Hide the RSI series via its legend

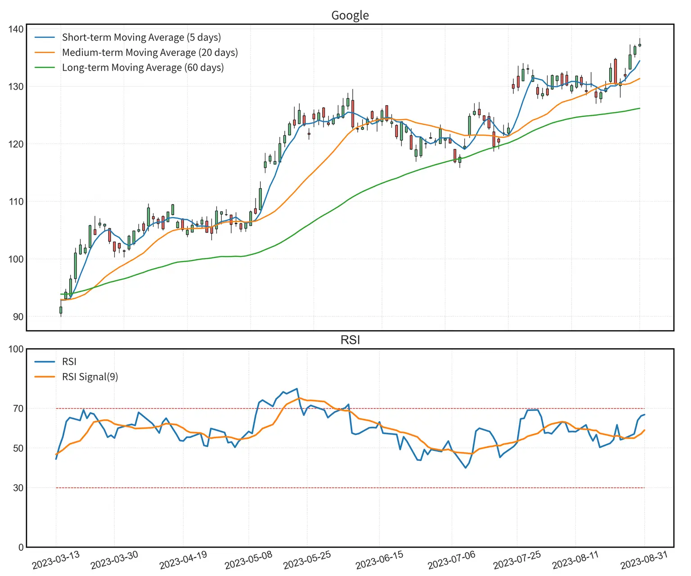click(x=70, y=361)
